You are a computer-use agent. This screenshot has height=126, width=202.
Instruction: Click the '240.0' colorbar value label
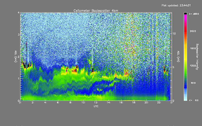[x=193, y=31]
